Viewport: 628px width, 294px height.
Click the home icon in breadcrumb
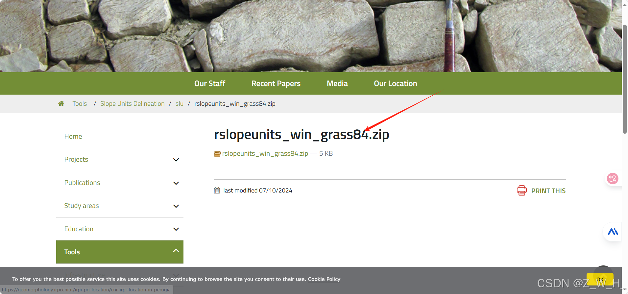[61, 104]
